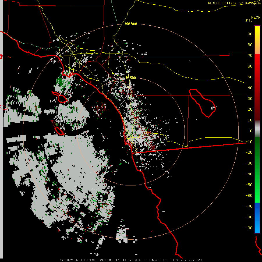Image resolution: width=262 pixels, height=262 pixels.
Task: Click the color scale label "-10"
Action: (249, 142)
